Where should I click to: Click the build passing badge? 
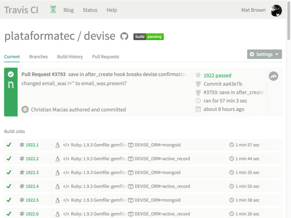(148, 37)
